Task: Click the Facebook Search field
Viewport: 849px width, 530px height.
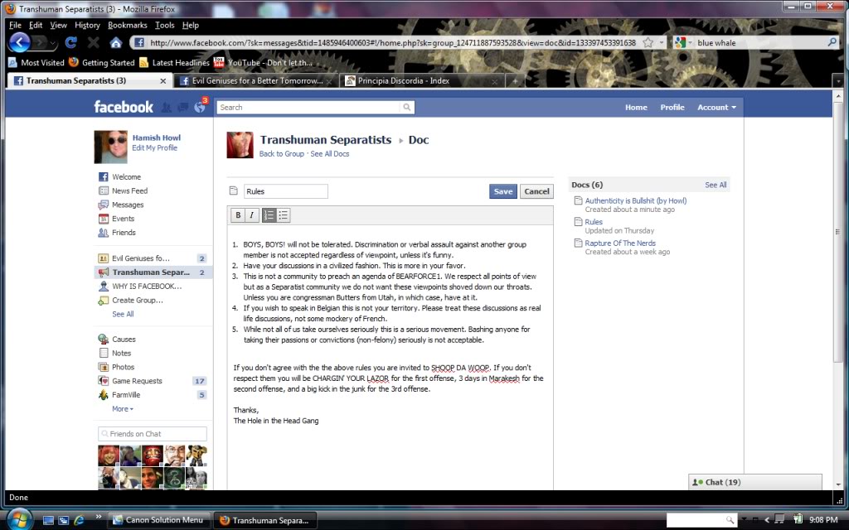Action: pyautogui.click(x=308, y=107)
